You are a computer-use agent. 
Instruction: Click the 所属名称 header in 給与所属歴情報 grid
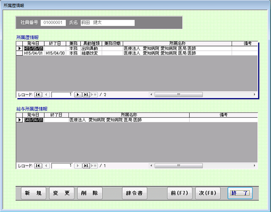(129, 115)
